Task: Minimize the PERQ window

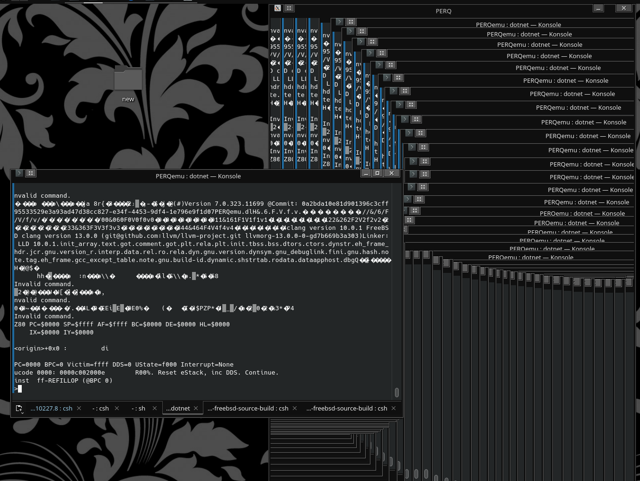Action: (x=598, y=8)
